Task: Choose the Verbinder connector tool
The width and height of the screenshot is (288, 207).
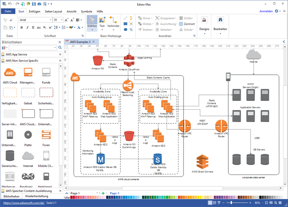Action: [113, 20]
